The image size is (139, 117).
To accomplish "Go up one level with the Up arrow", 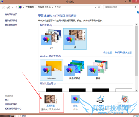I will coord(16,7).
